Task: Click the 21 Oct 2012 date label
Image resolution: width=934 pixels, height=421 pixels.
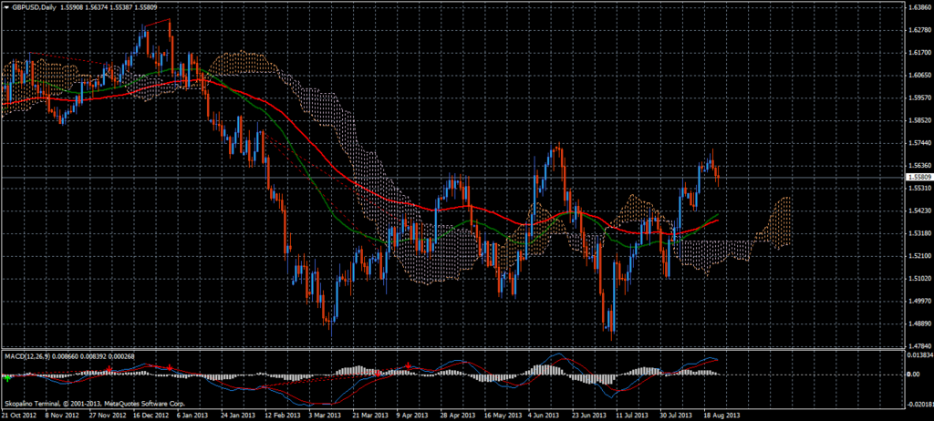Action: [x=19, y=415]
